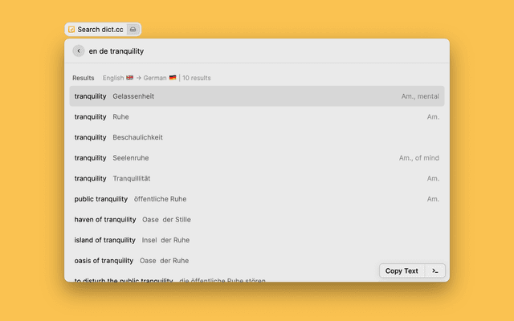
Task: Choose public tranquility – öffentliche Ruhe
Action: 256,199
